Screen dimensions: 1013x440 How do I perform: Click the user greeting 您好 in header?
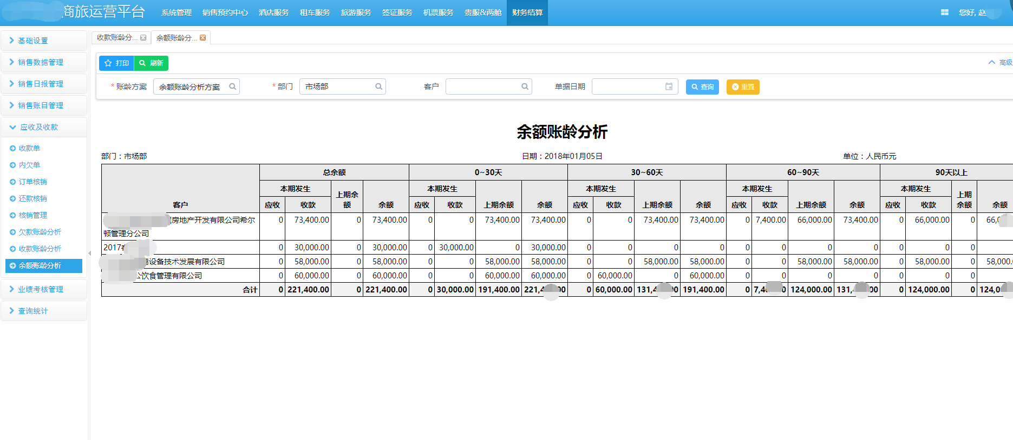pyautogui.click(x=972, y=12)
